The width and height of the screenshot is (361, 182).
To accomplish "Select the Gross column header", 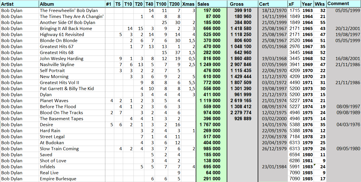I will (x=242, y=4).
